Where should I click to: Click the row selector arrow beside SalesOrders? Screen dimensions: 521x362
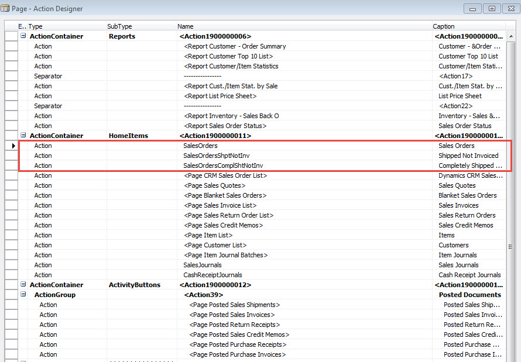(13, 146)
